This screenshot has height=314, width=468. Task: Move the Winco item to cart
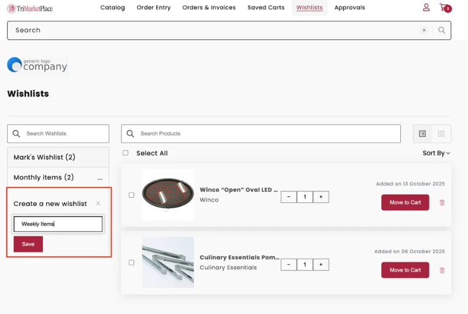405,202
